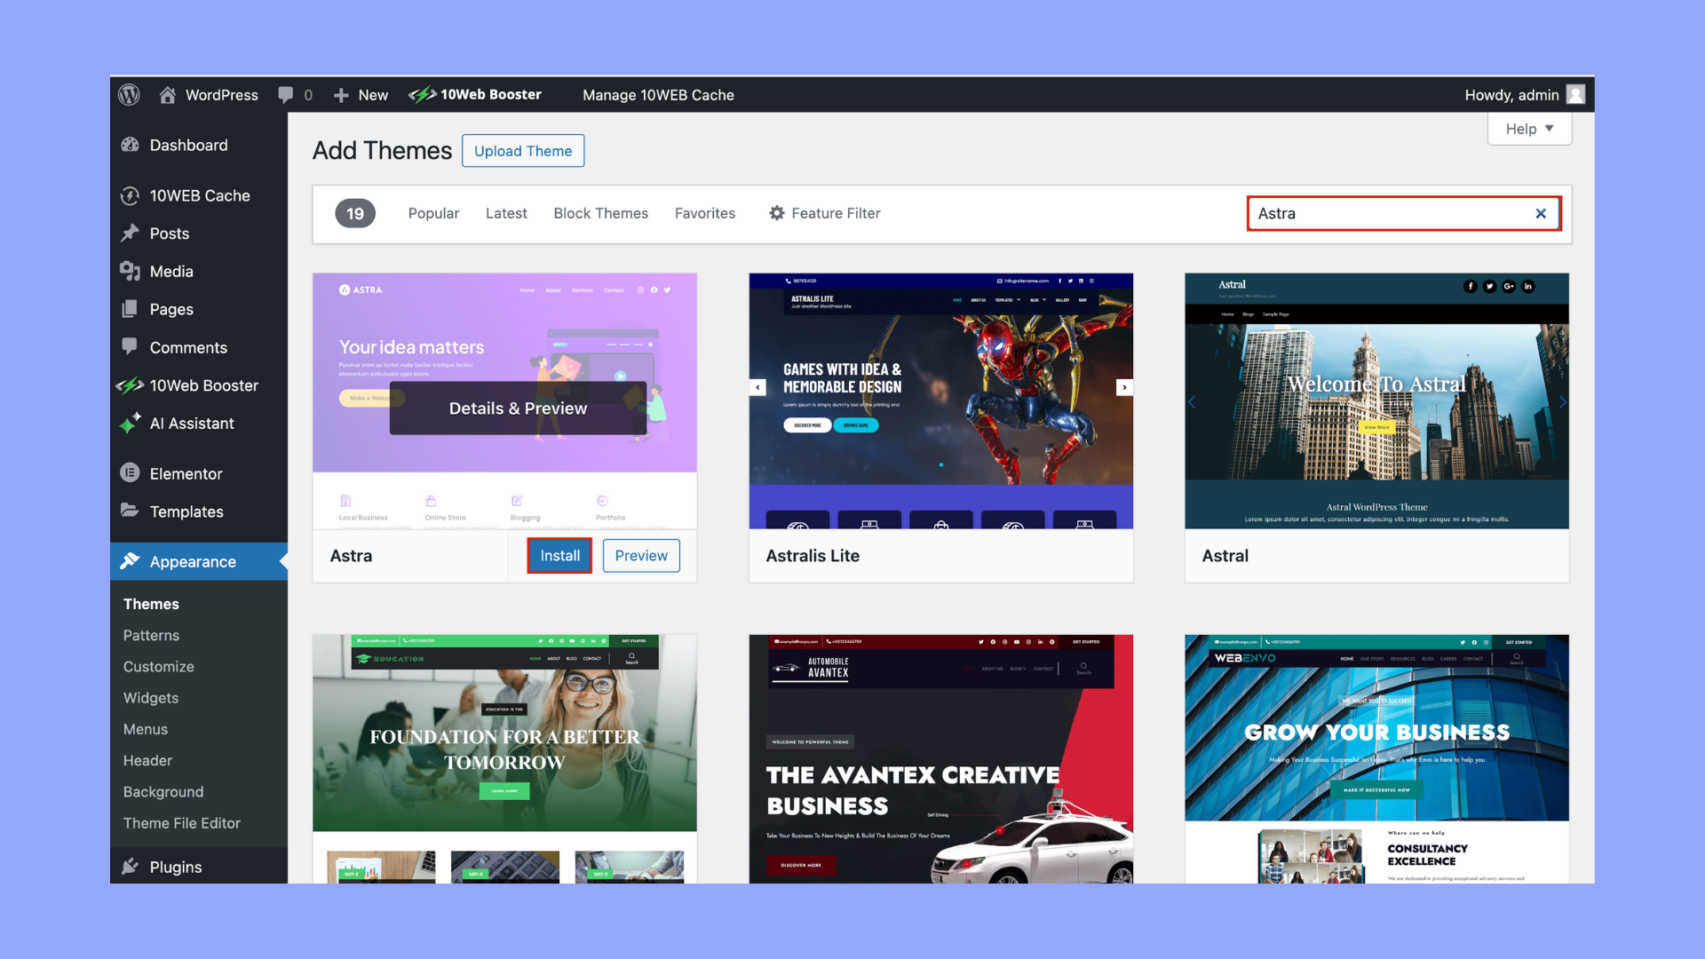
Task: Click the 10Web Booster lightning icon in top bar
Action: coord(422,95)
